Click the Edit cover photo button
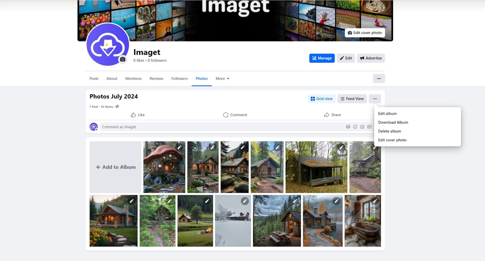This screenshot has height=261, width=485. 365,33
